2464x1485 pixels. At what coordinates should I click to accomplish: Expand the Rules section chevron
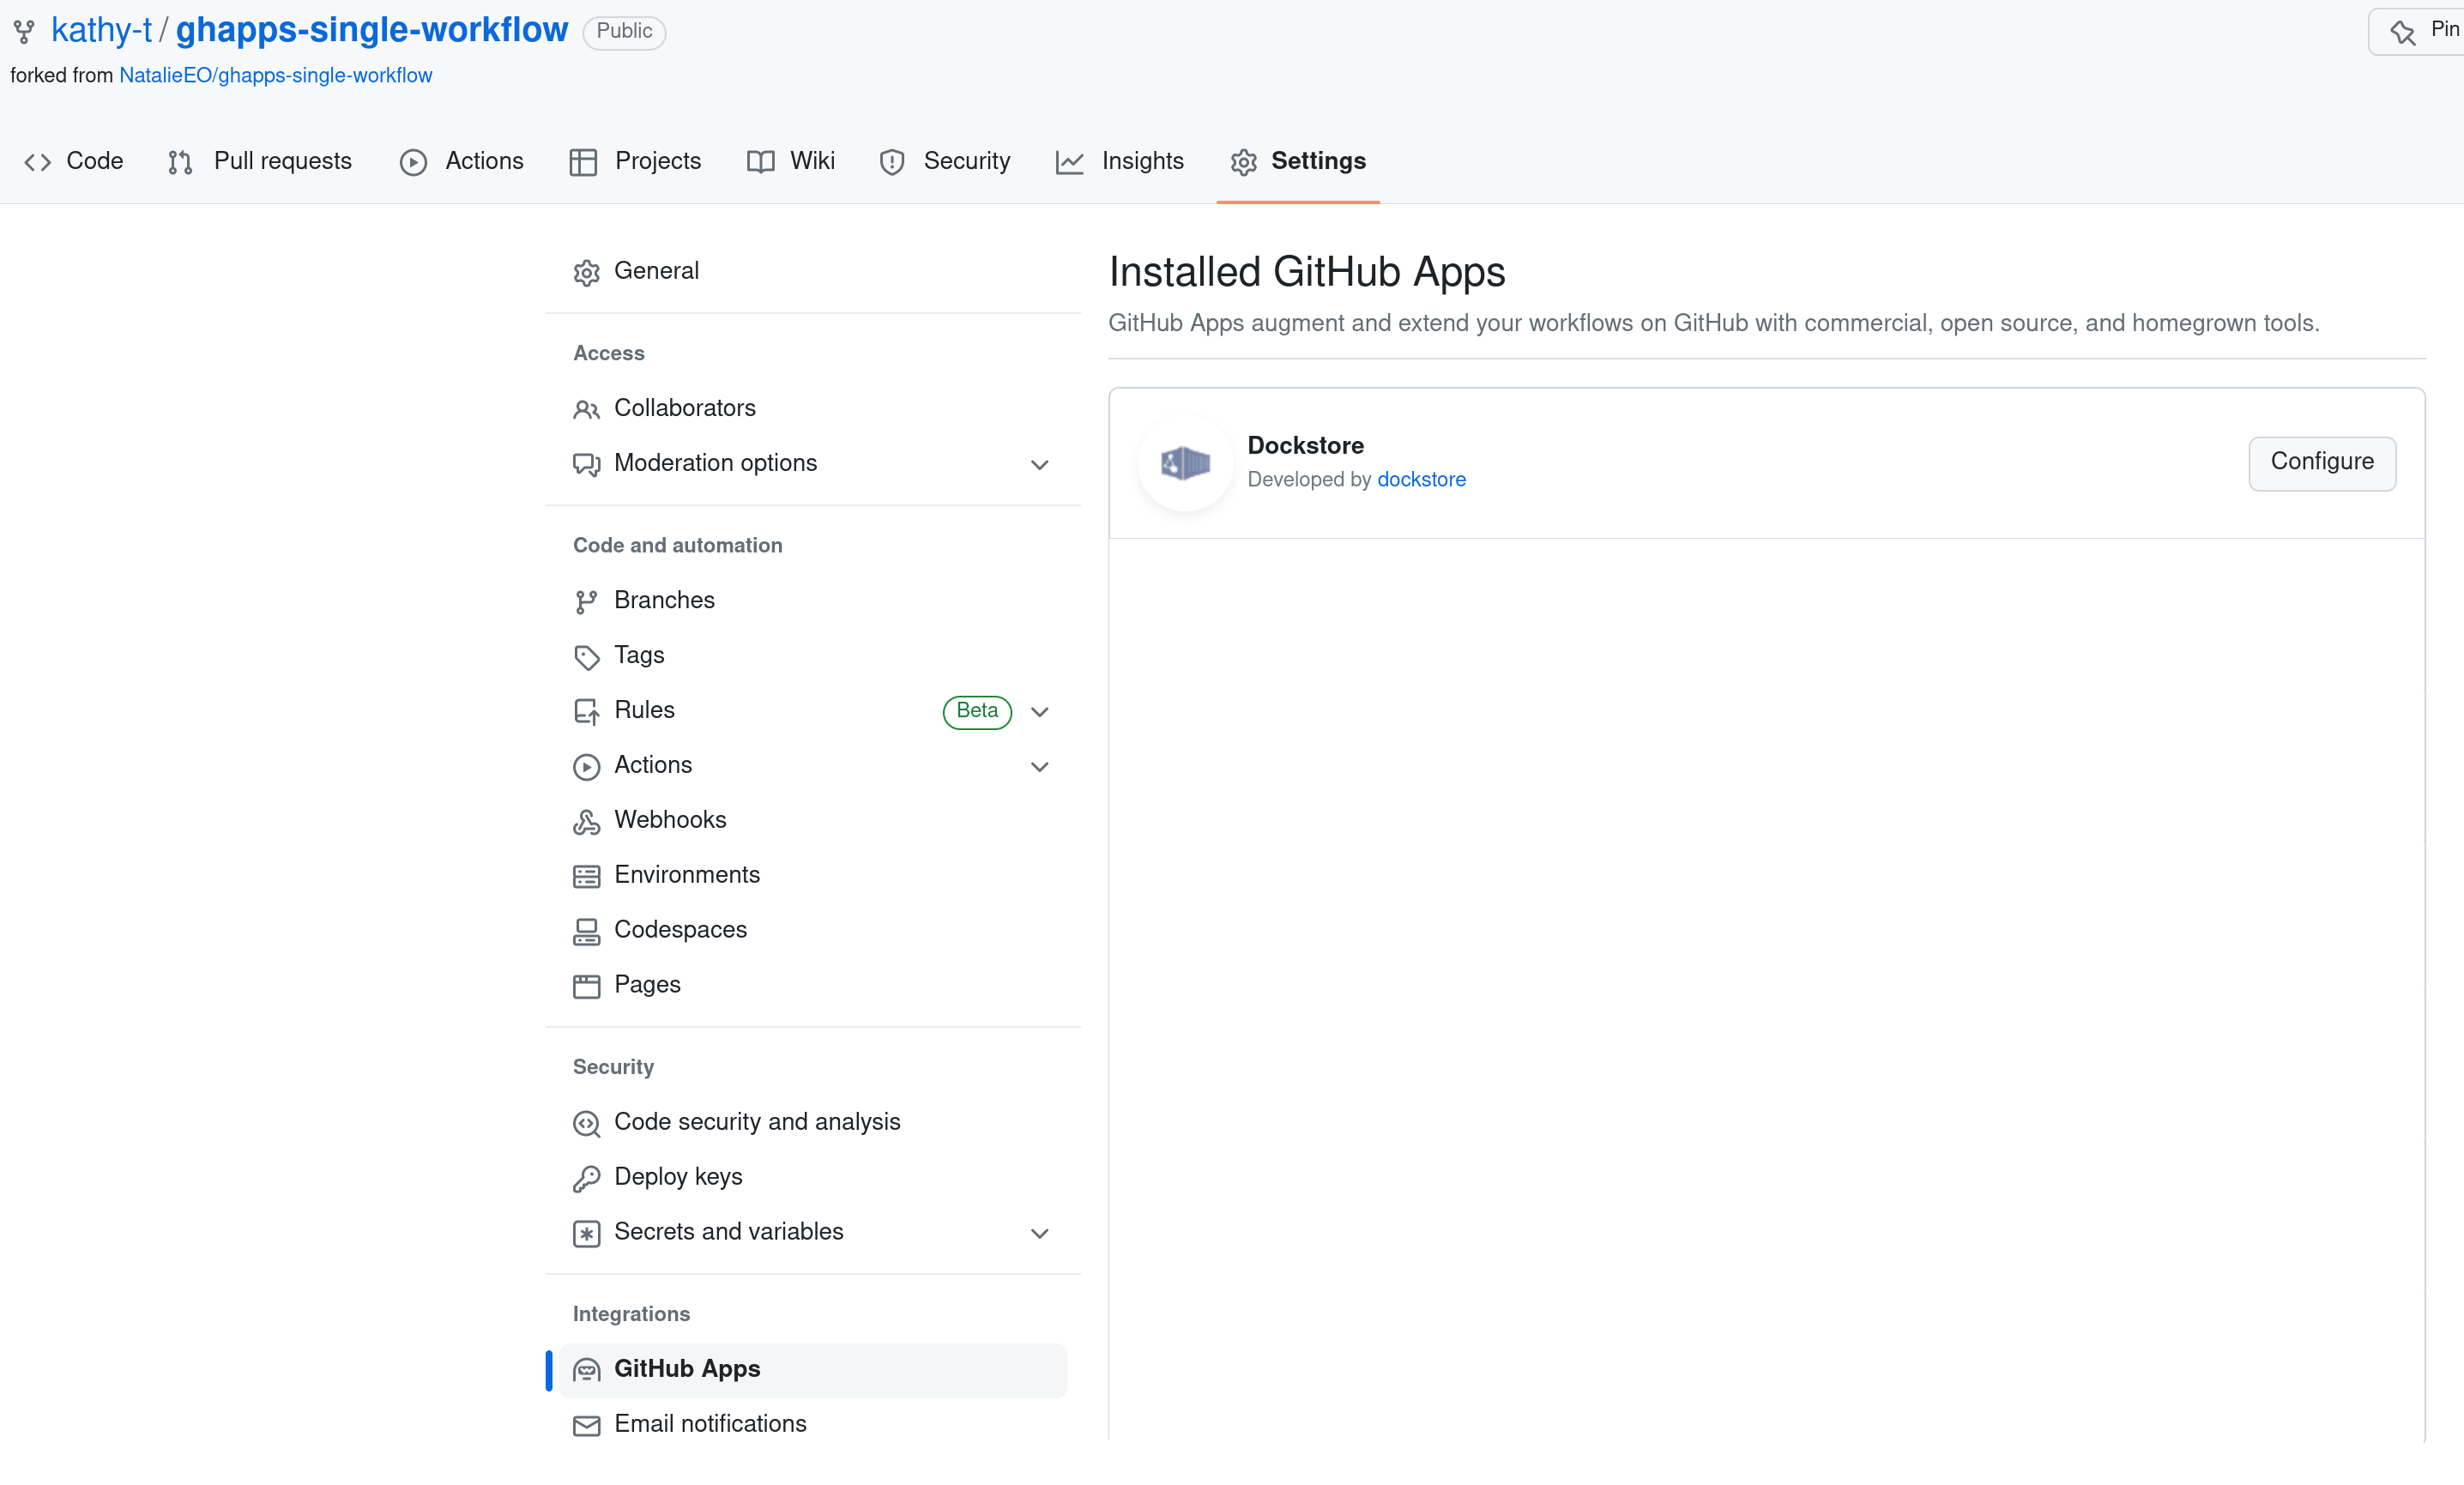click(1039, 712)
